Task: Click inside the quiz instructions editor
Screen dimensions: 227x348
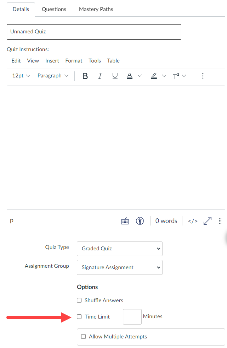Action: 116,148
